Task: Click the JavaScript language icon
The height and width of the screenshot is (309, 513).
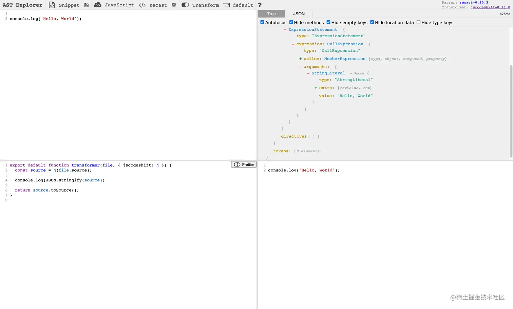Action: point(98,5)
